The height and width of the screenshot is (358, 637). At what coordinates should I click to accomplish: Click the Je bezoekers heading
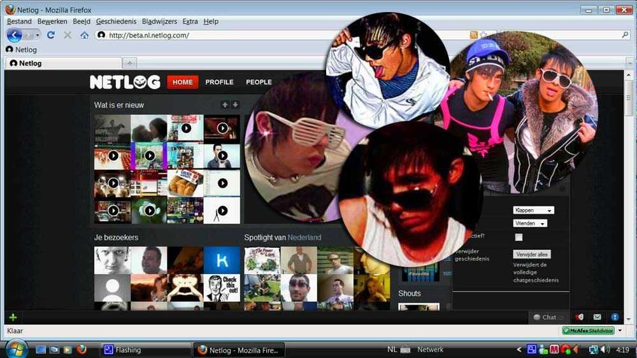116,238
